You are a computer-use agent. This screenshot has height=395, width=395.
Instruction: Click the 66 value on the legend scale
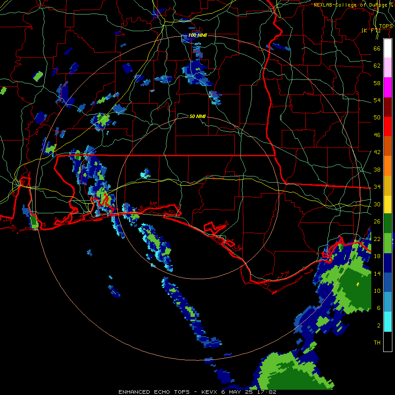pos(377,49)
